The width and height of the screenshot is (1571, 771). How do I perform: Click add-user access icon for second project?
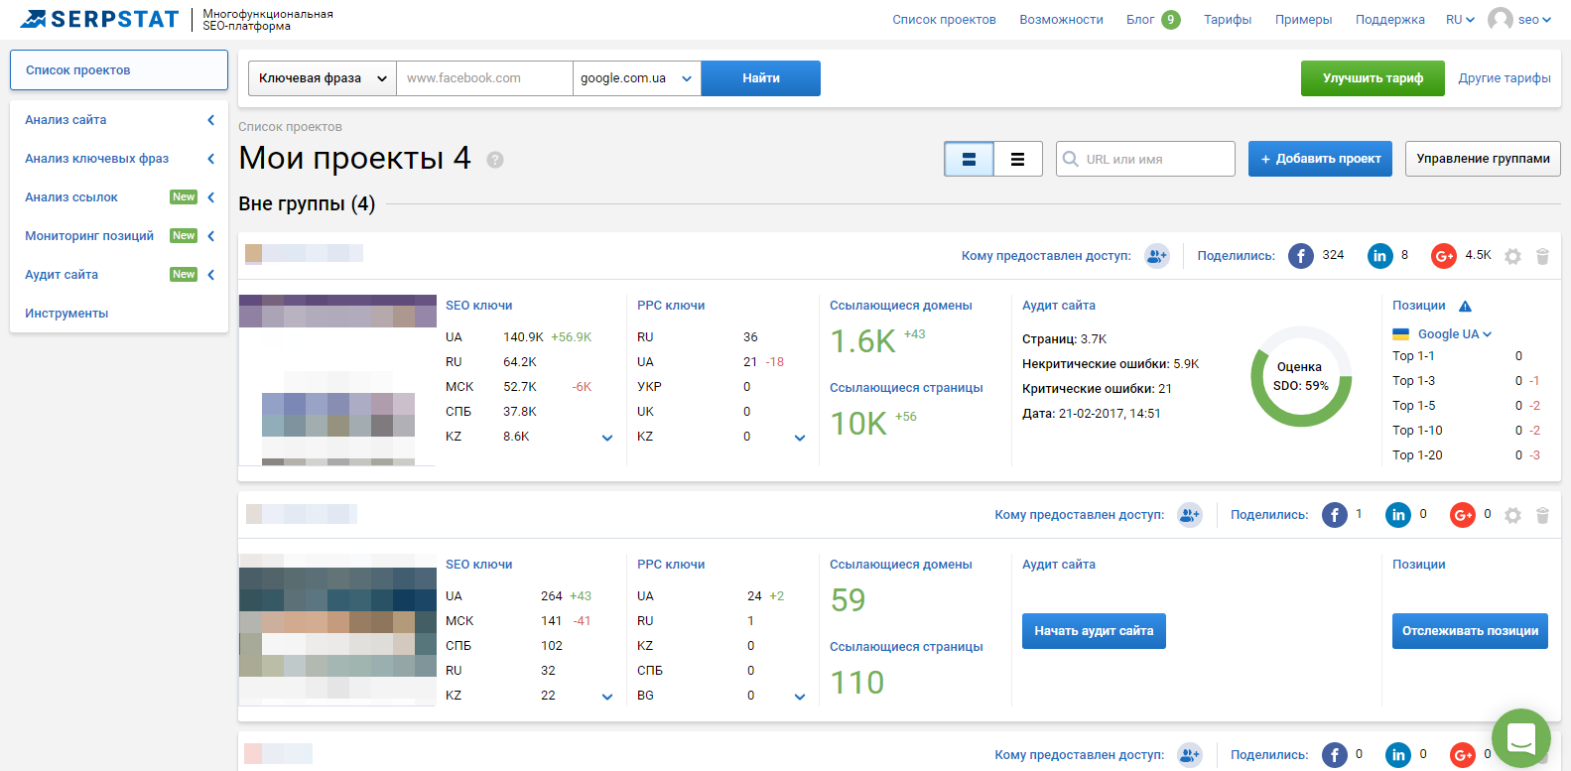tap(1189, 515)
